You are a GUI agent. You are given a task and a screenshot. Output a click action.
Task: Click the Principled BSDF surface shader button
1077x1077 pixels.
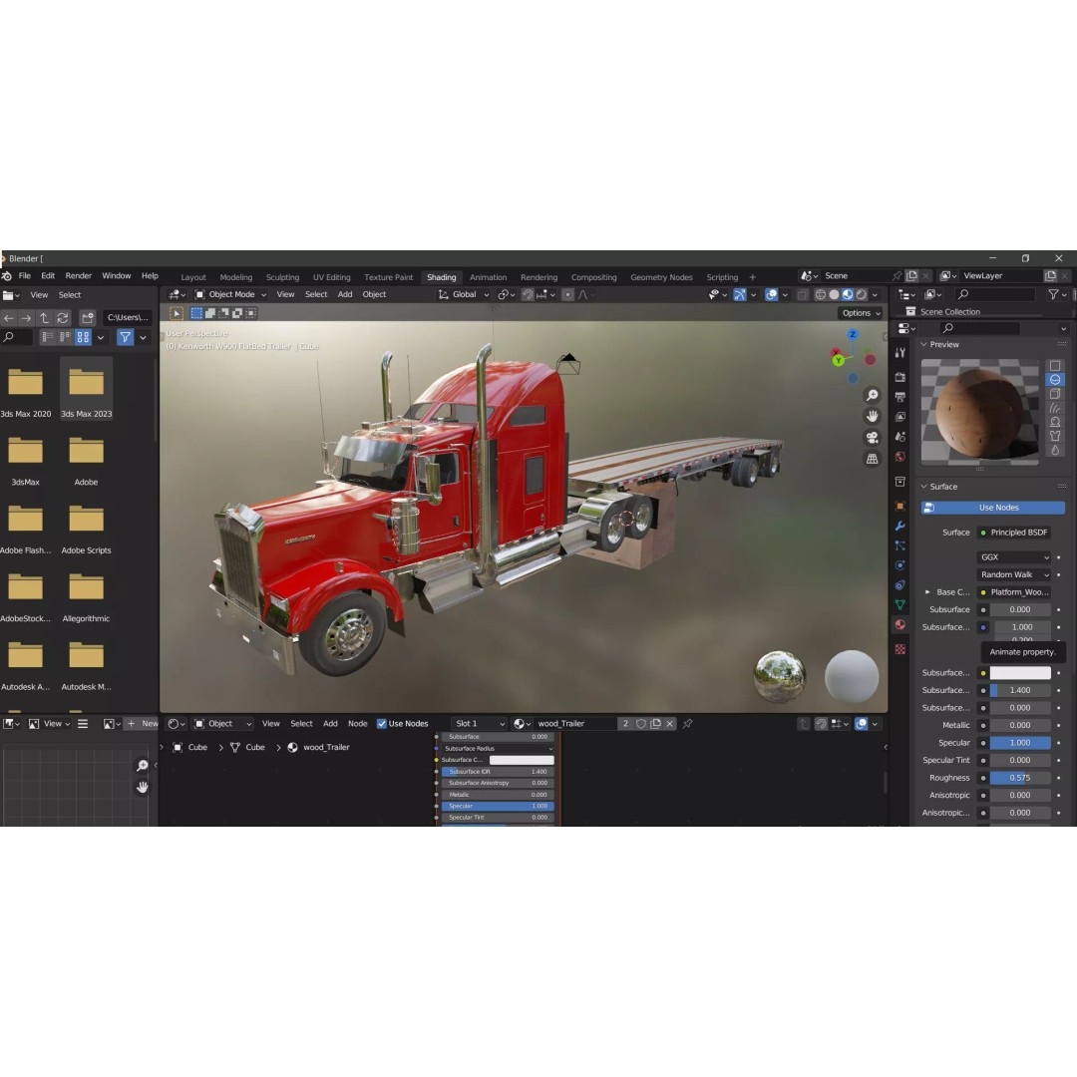point(1014,533)
